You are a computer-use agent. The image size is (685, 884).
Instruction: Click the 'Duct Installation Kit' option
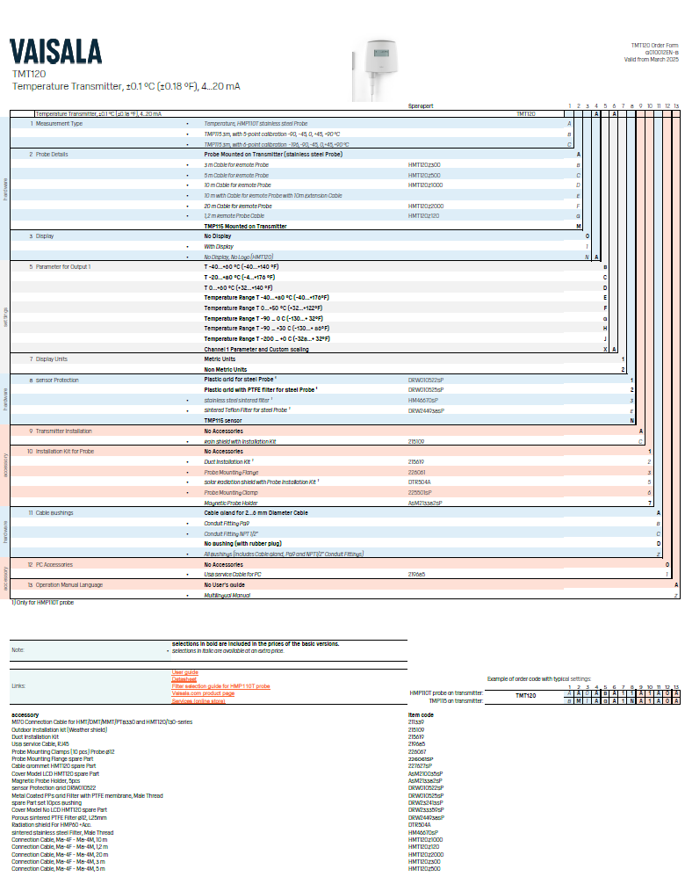(227, 461)
